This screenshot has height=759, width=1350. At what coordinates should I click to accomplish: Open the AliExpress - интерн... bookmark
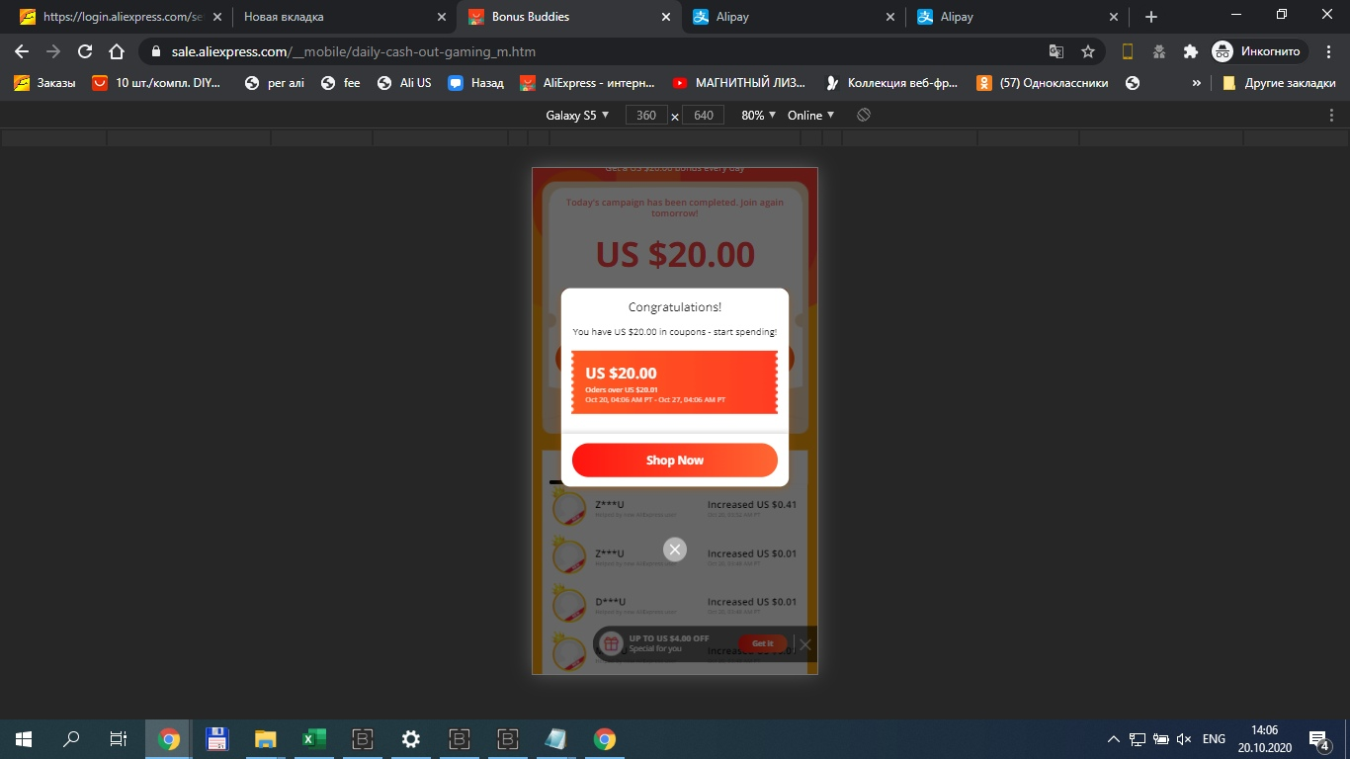(x=589, y=83)
